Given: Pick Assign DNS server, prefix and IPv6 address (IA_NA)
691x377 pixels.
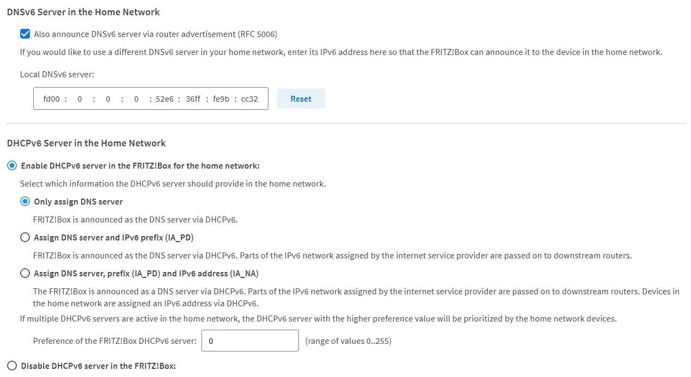Looking at the screenshot, I should [x=25, y=274].
